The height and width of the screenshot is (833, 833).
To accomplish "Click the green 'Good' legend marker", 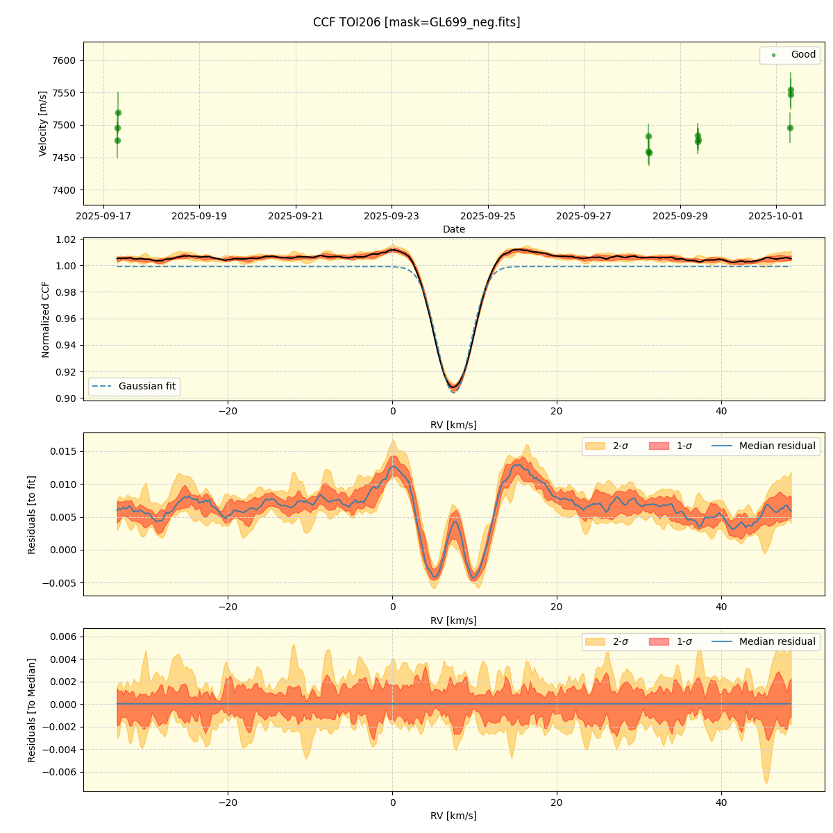I will pyautogui.click(x=773, y=55).
